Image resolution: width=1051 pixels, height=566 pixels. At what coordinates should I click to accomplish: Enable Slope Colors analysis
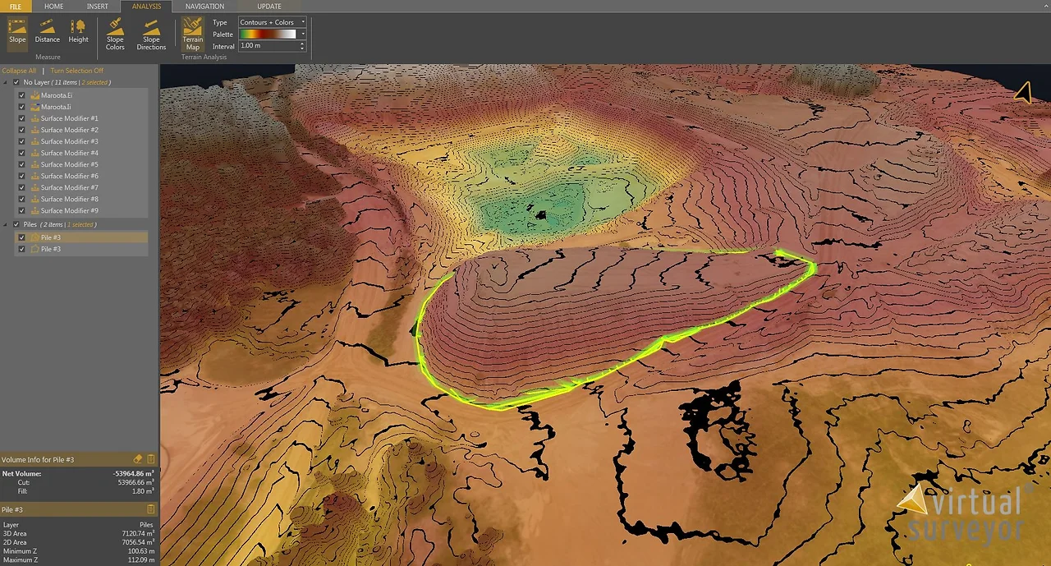coord(115,35)
